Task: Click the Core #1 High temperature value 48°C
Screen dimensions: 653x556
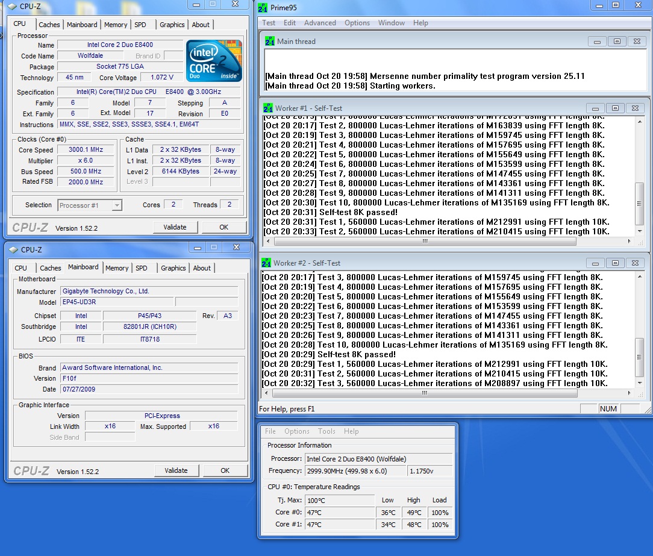Action: tap(414, 525)
